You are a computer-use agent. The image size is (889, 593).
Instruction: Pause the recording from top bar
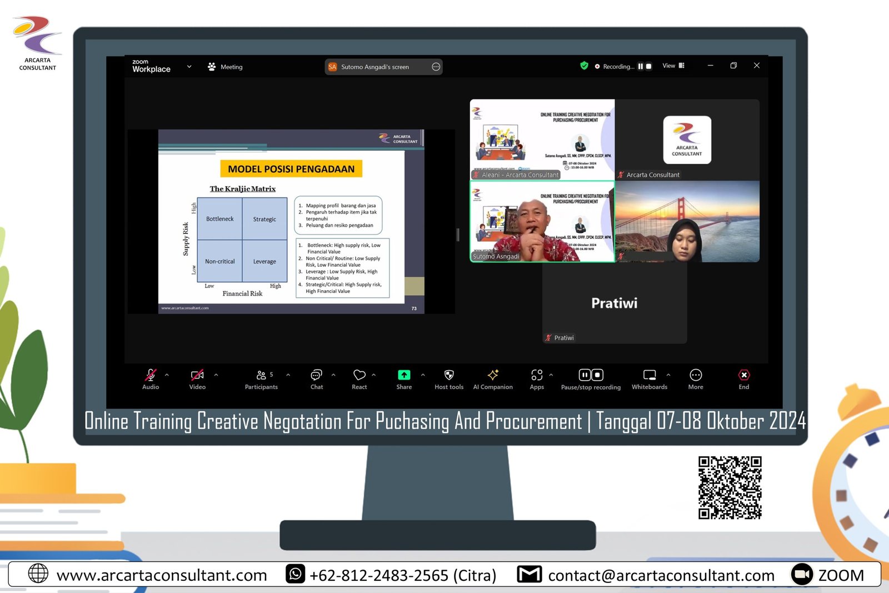point(640,66)
